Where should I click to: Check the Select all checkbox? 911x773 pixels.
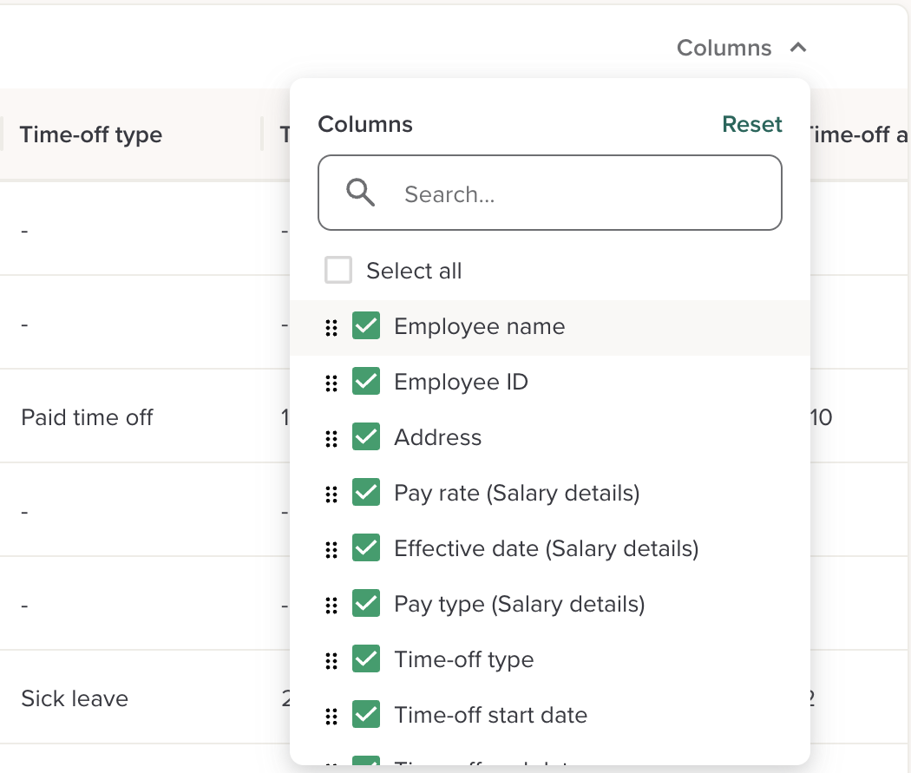point(338,271)
